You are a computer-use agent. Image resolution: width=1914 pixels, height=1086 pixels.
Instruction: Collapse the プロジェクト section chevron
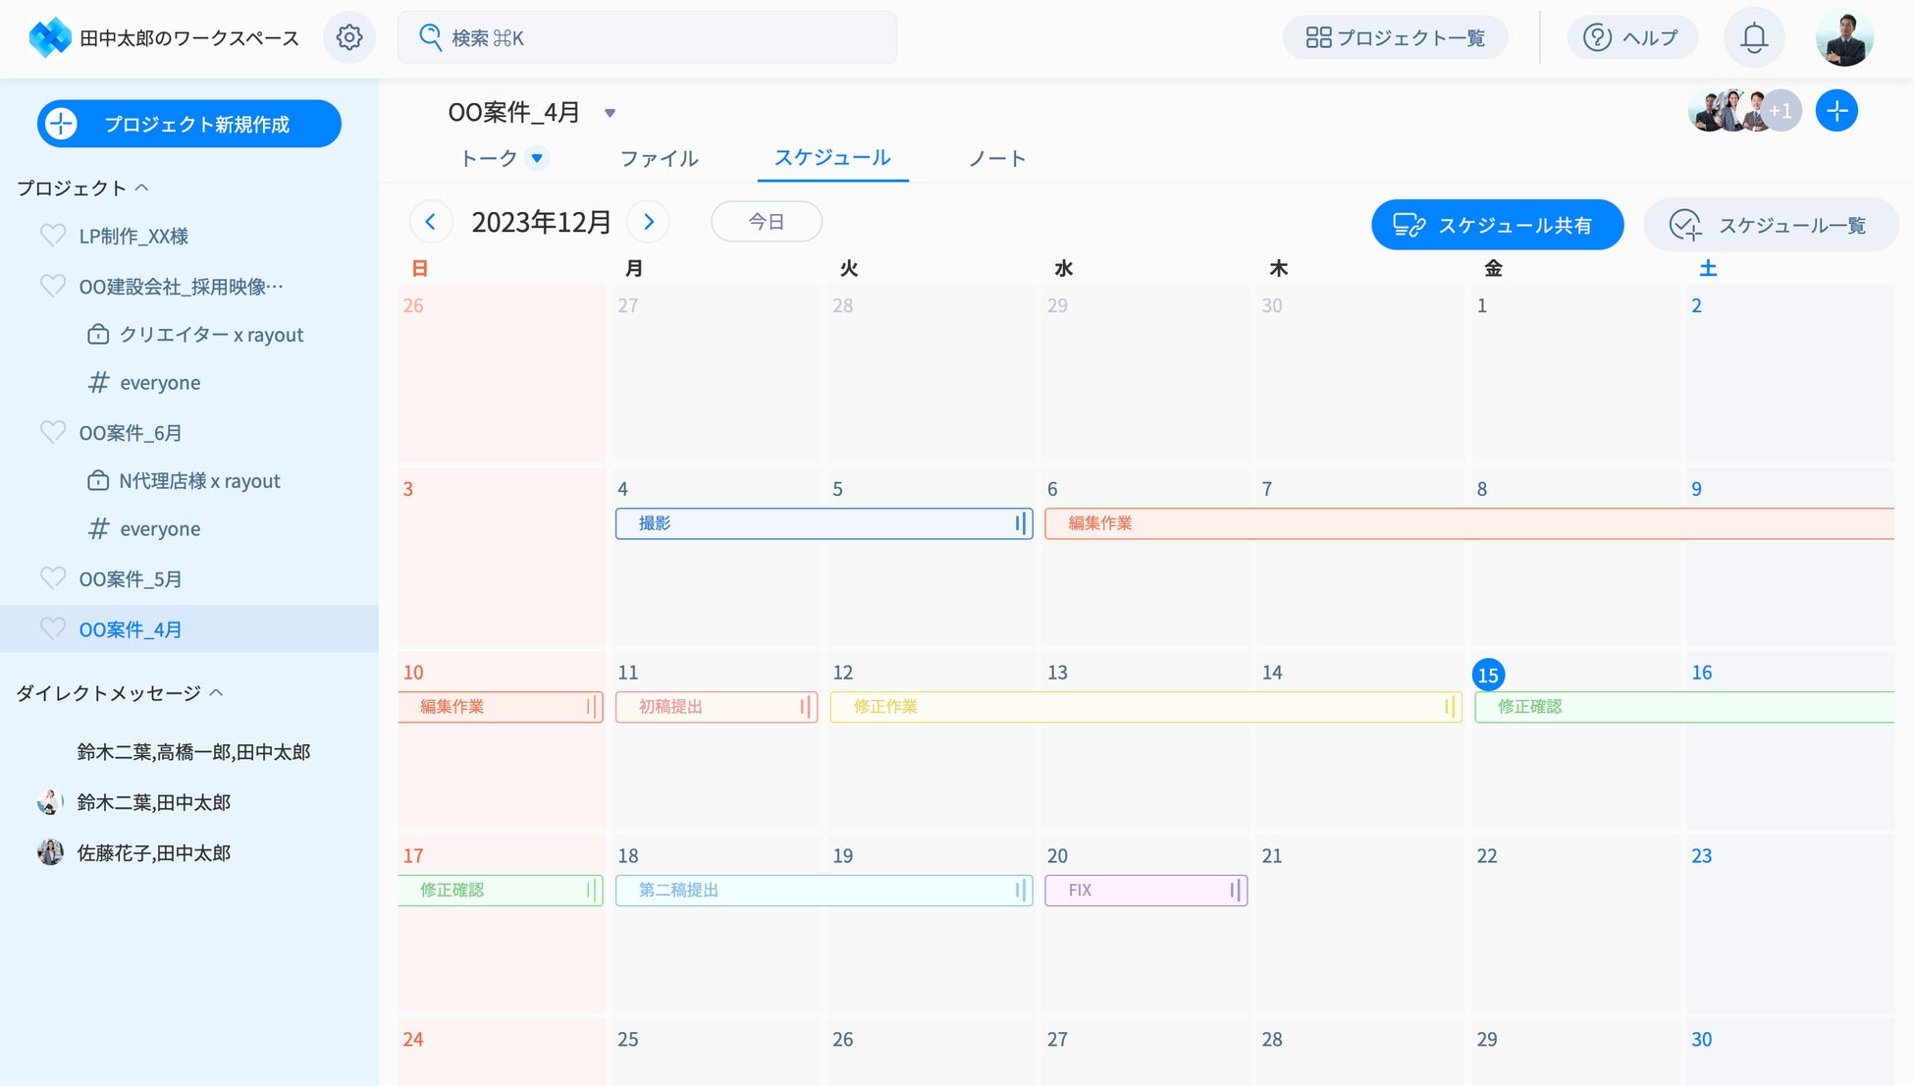coord(142,188)
